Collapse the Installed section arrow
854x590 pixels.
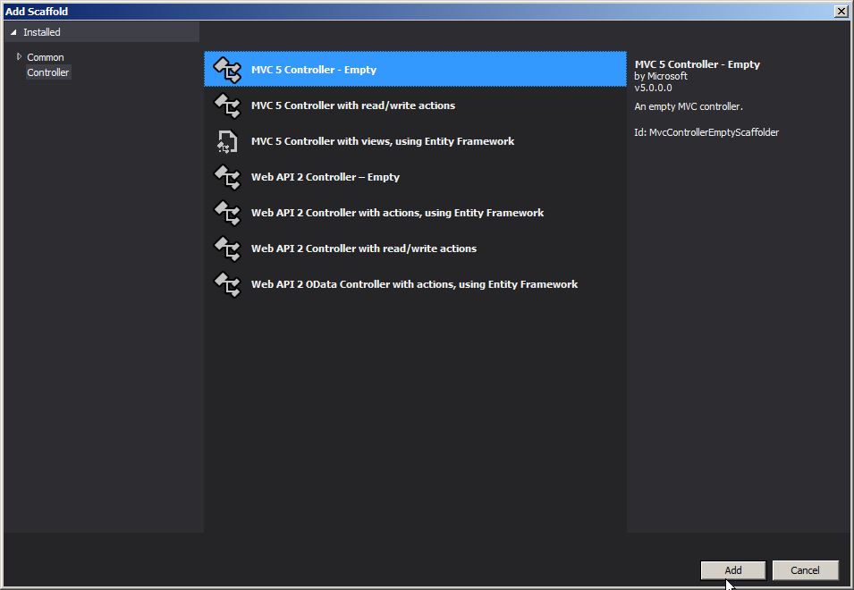(13, 32)
